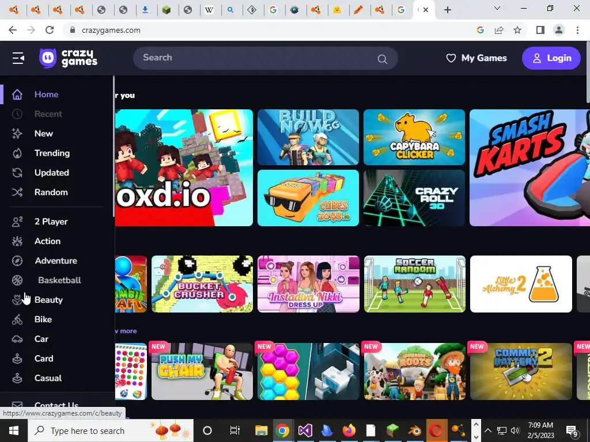Open the Adventure category link
The image size is (590, 442).
56,261
